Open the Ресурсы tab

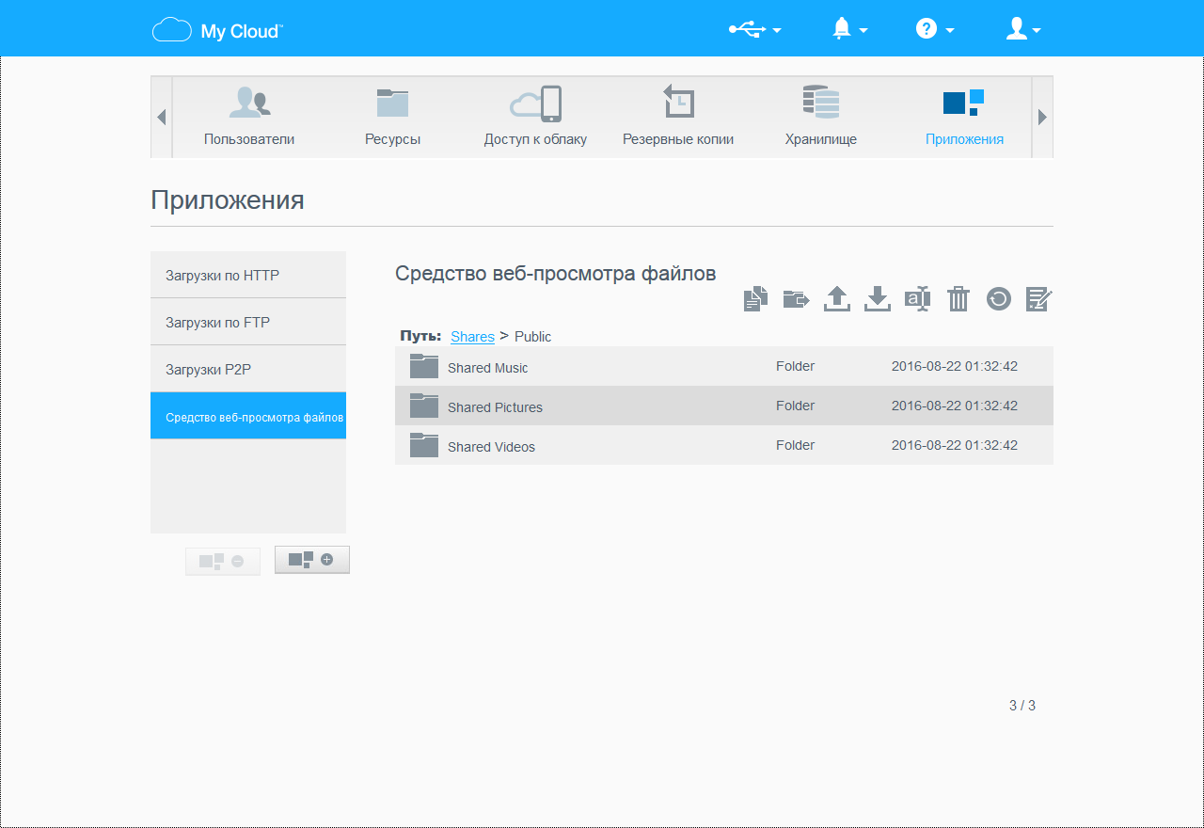click(x=392, y=118)
